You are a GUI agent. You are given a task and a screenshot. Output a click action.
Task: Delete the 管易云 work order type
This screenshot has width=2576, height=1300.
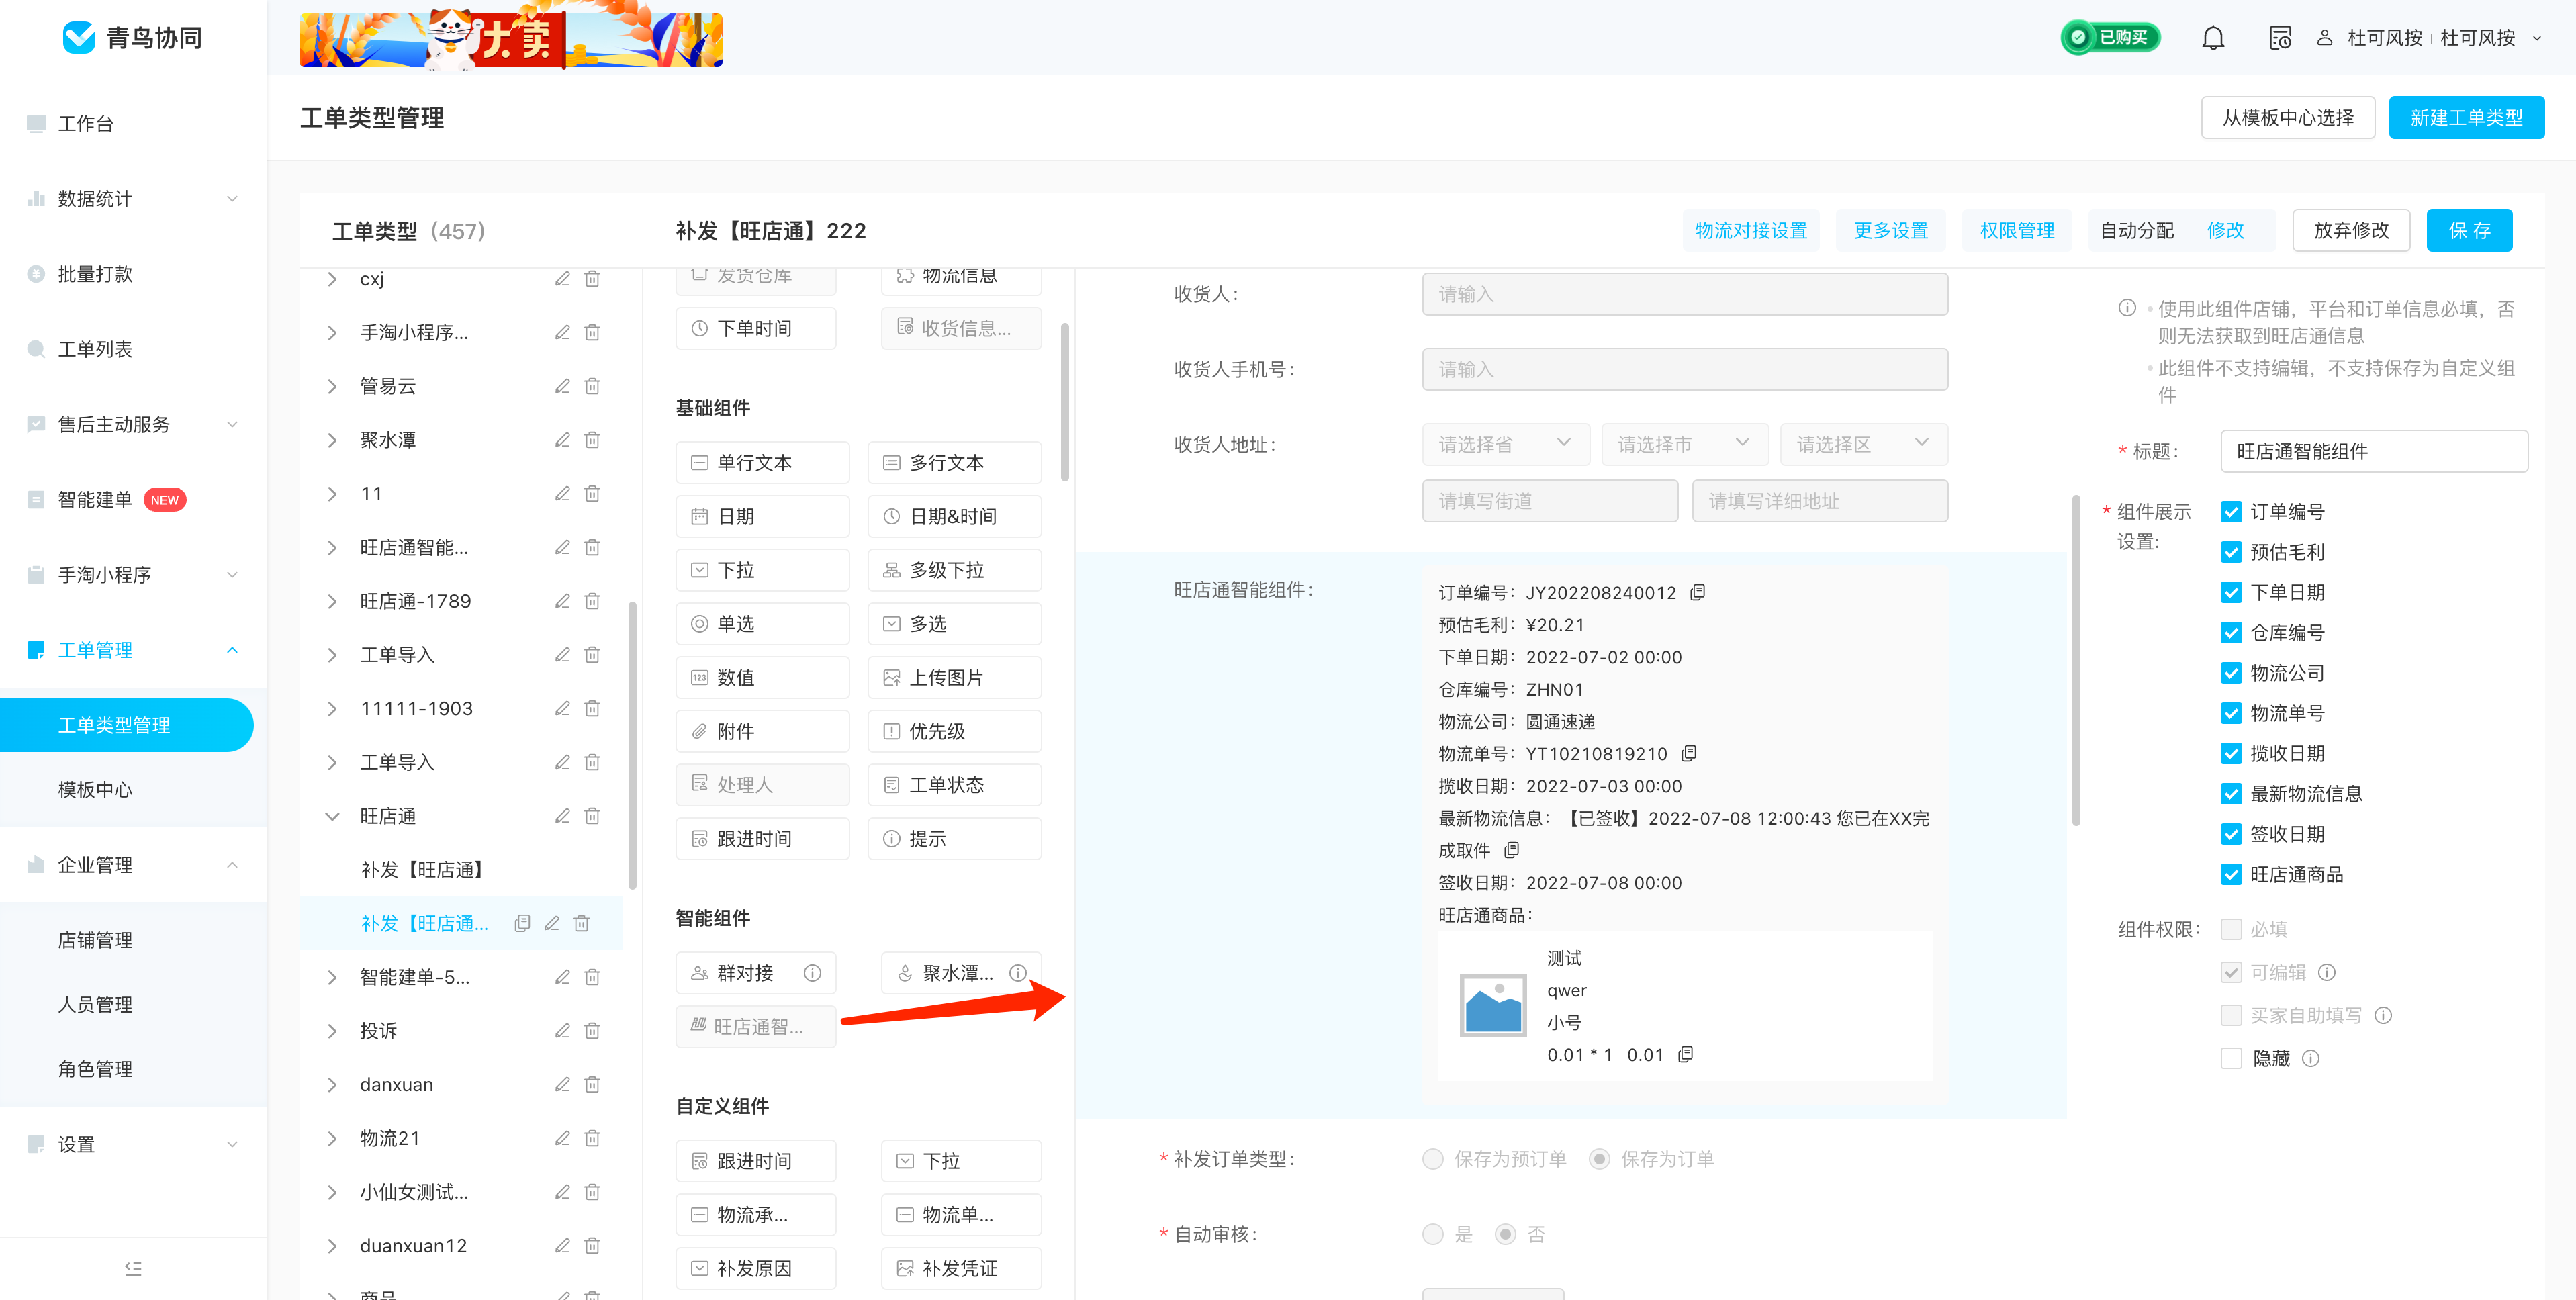(592, 386)
